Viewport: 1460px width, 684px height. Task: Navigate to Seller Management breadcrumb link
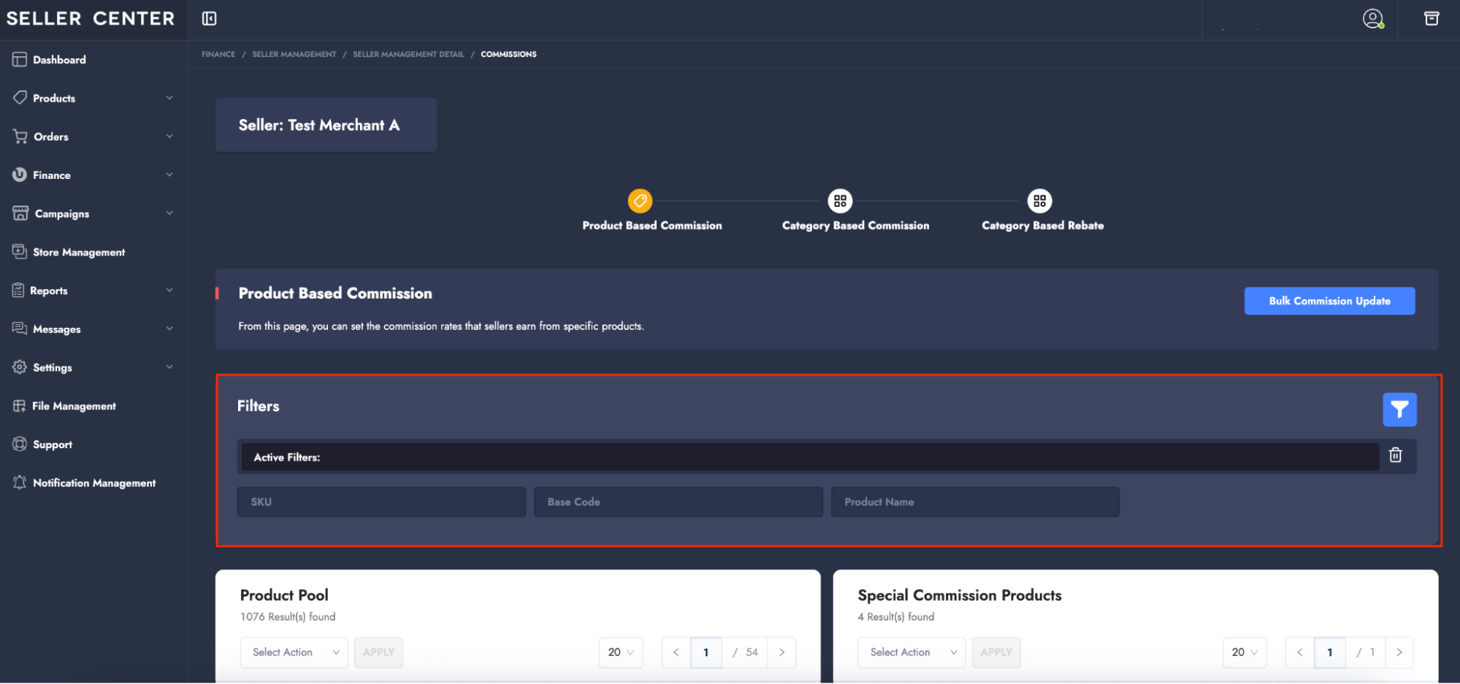(x=294, y=55)
